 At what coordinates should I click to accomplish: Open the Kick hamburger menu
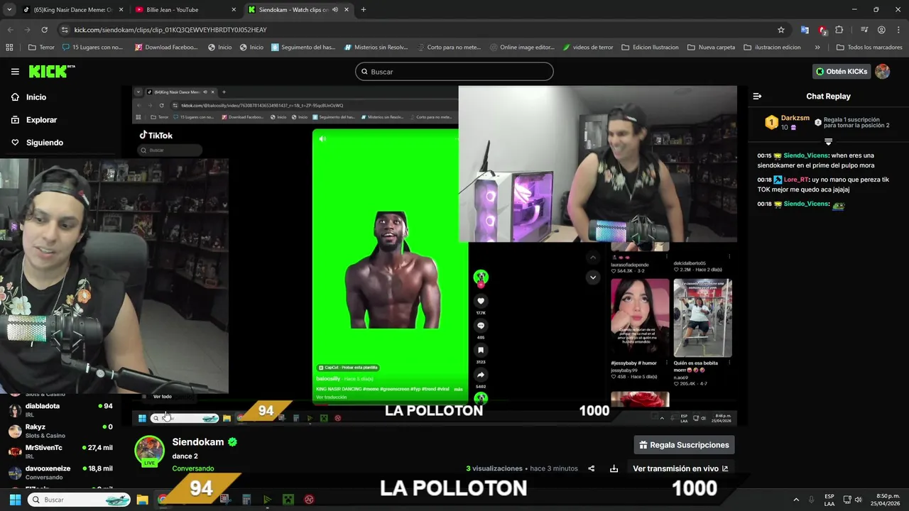15,72
